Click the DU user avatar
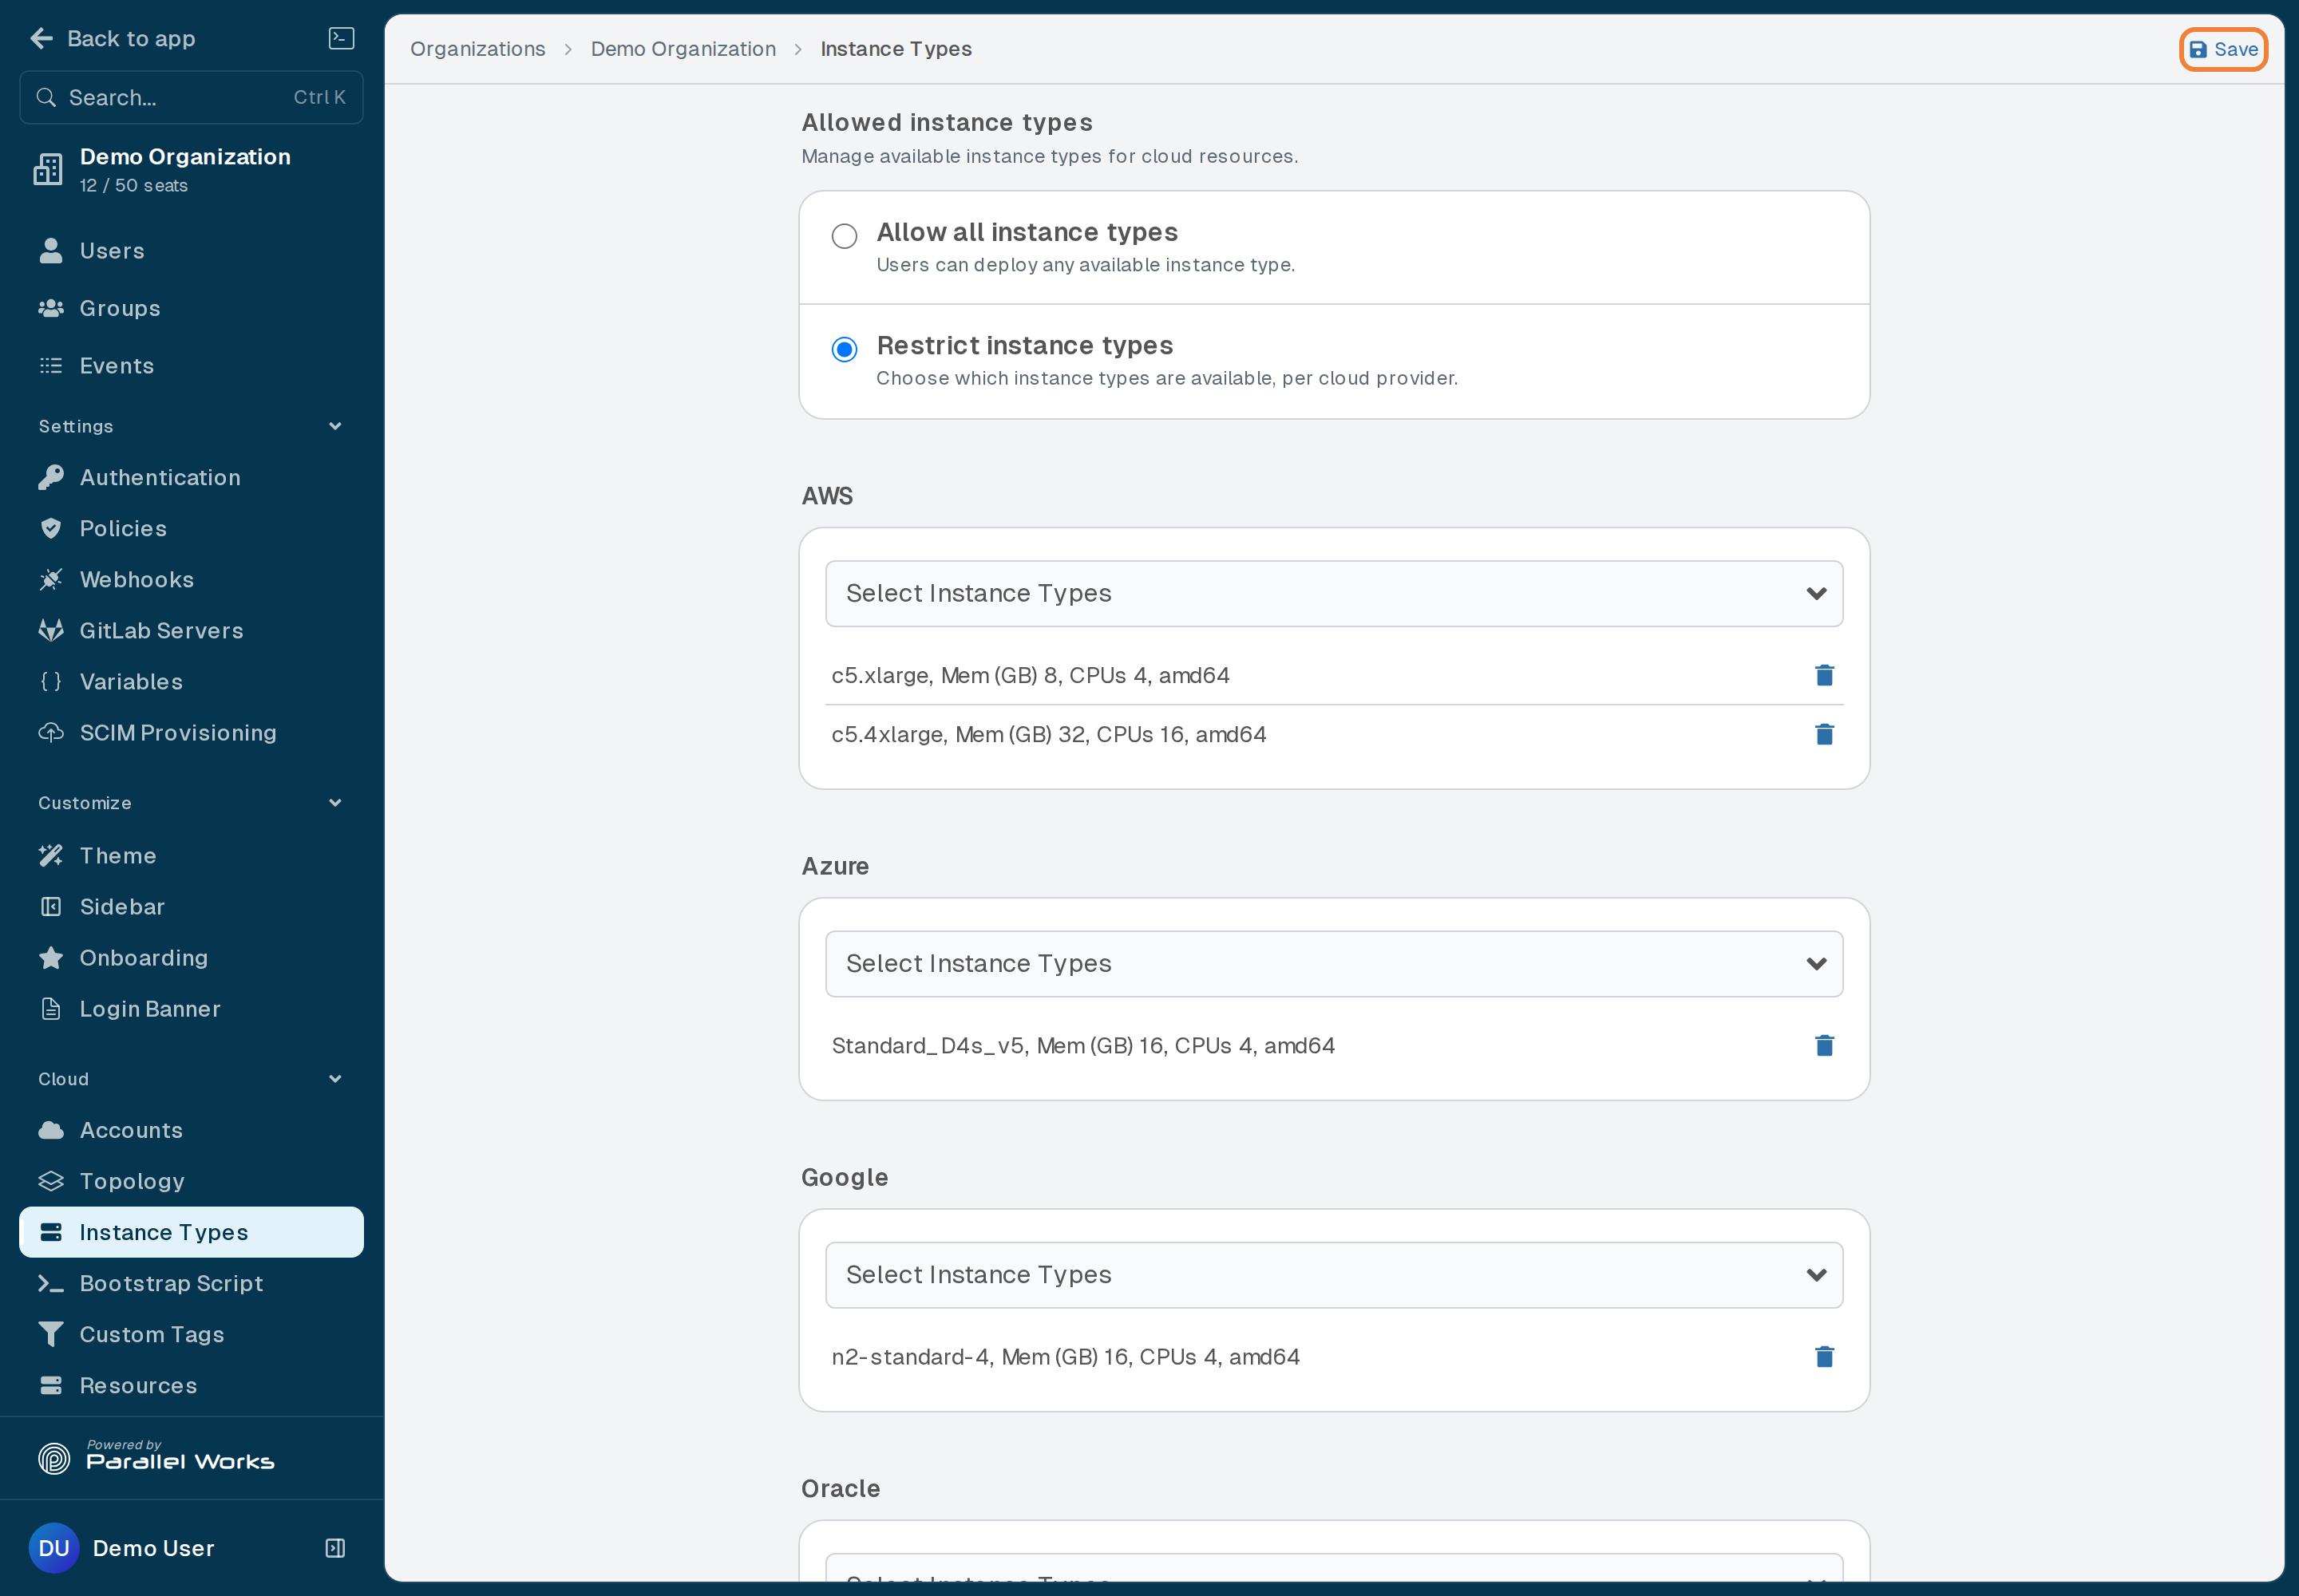The width and height of the screenshot is (2299, 1596). click(54, 1547)
